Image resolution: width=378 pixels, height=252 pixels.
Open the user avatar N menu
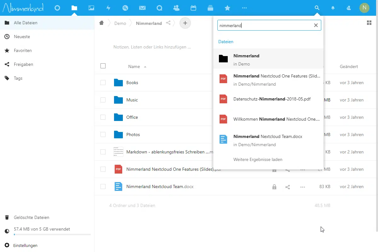364,8
